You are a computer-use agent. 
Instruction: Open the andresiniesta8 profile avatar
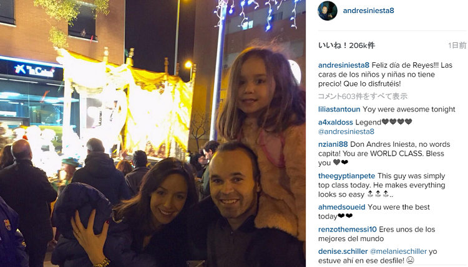[x=328, y=11]
